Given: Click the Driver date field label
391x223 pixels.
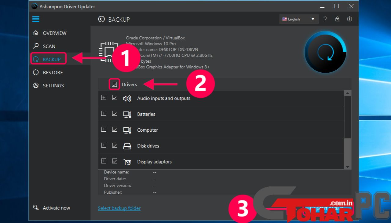Looking at the screenshot, I should (x=115, y=179).
